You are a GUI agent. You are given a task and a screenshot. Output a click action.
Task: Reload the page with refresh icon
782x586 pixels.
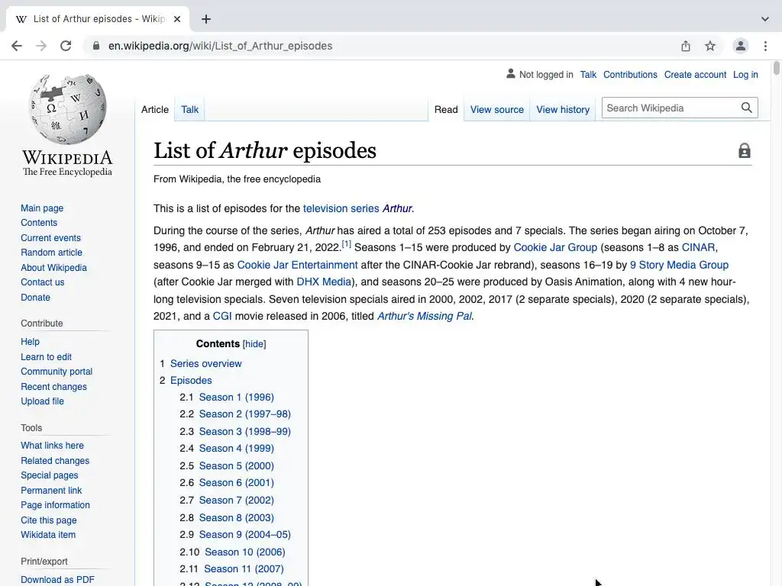coord(66,46)
